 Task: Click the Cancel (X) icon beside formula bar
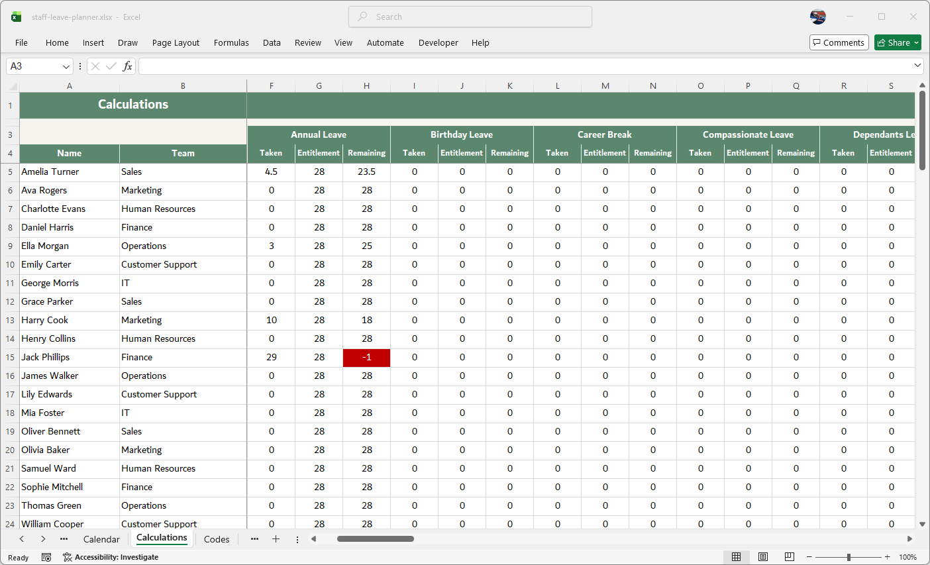pyautogui.click(x=95, y=66)
